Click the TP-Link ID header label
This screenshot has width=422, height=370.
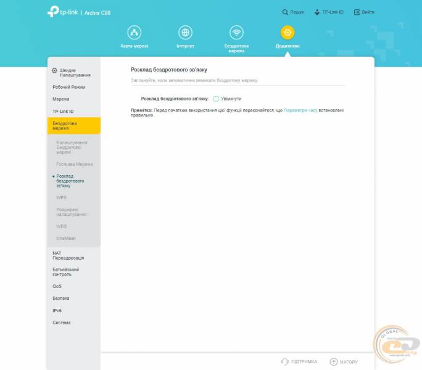(333, 12)
